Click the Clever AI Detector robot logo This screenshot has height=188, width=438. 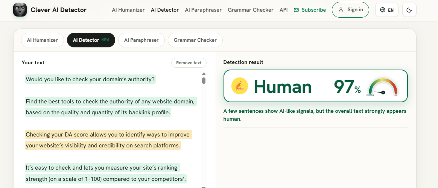click(20, 10)
